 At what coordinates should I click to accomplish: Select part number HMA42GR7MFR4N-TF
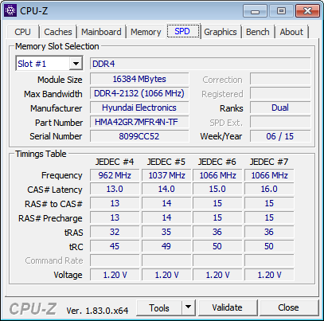pos(139,122)
